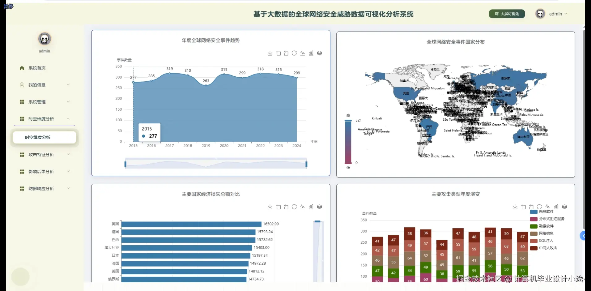Click the 全球网络安全事件国家分布 chart title
The height and width of the screenshot is (291, 591).
point(456,42)
